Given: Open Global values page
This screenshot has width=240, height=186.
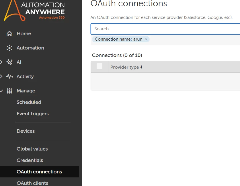Looking at the screenshot, I should (x=32, y=149).
